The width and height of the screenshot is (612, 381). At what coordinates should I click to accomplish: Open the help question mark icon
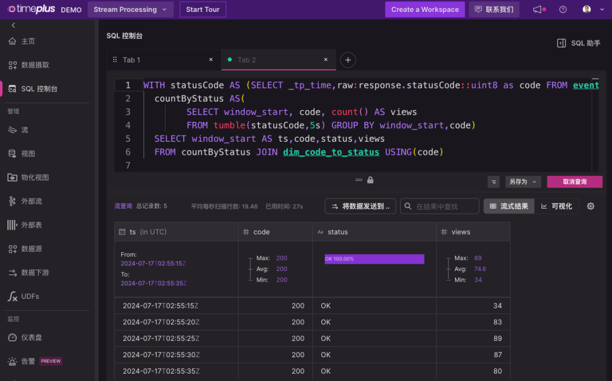[x=563, y=10]
